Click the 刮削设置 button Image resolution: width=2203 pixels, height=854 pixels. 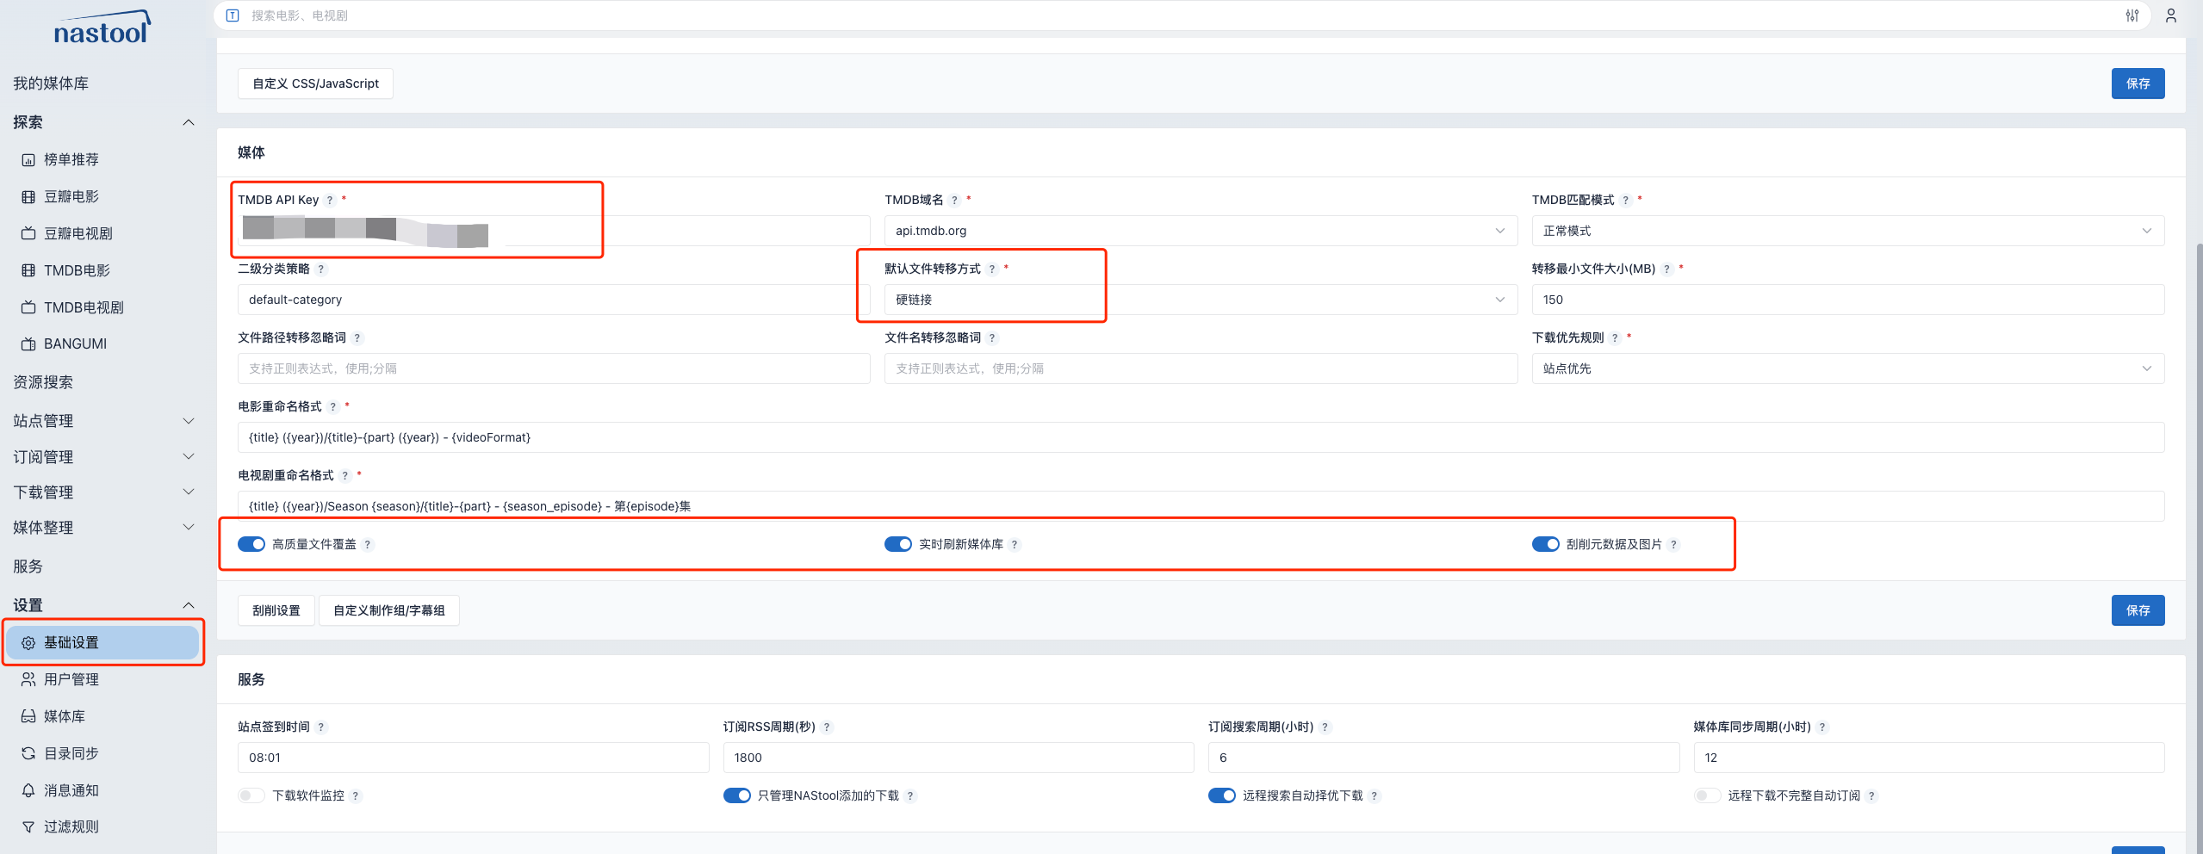(276, 610)
